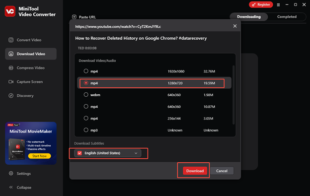Click the red Download button

195,171
